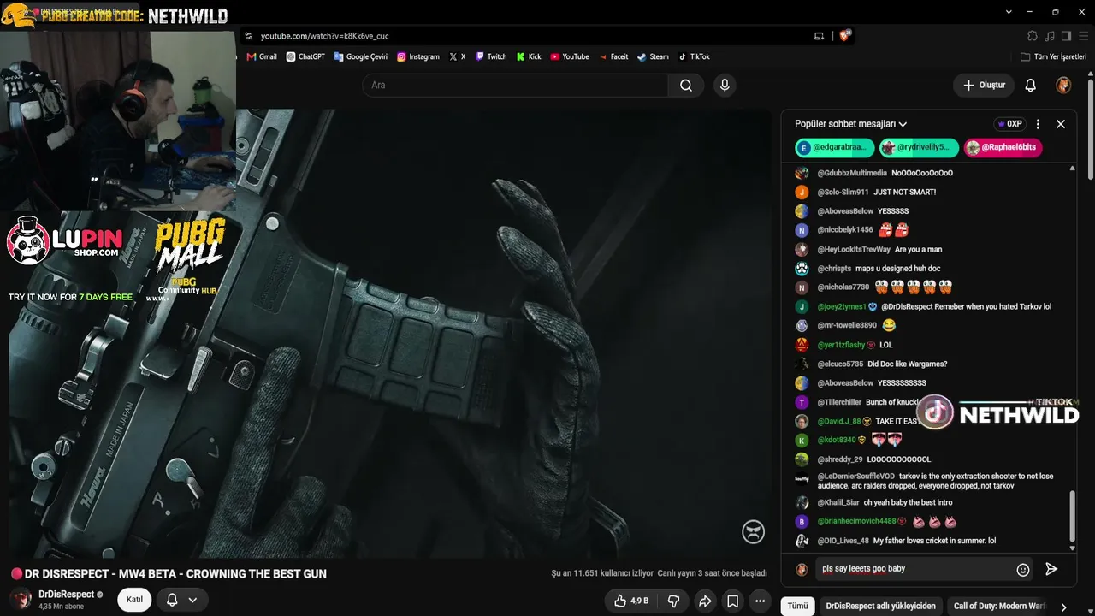Click the @LeDernierSouffleVOD username in chat
The width and height of the screenshot is (1095, 616).
(x=855, y=477)
